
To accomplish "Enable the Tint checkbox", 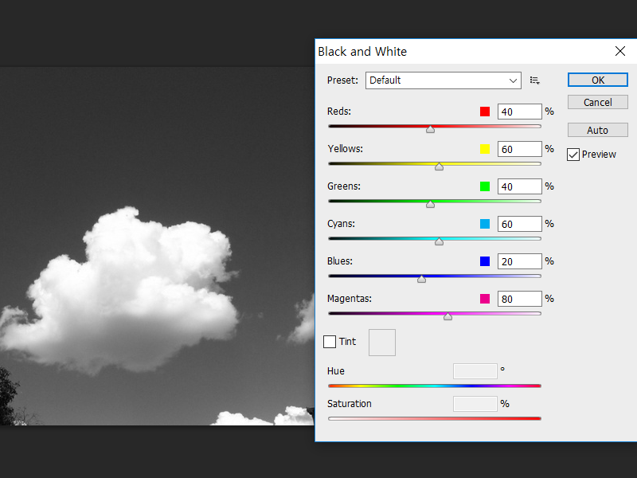I will tap(330, 342).
